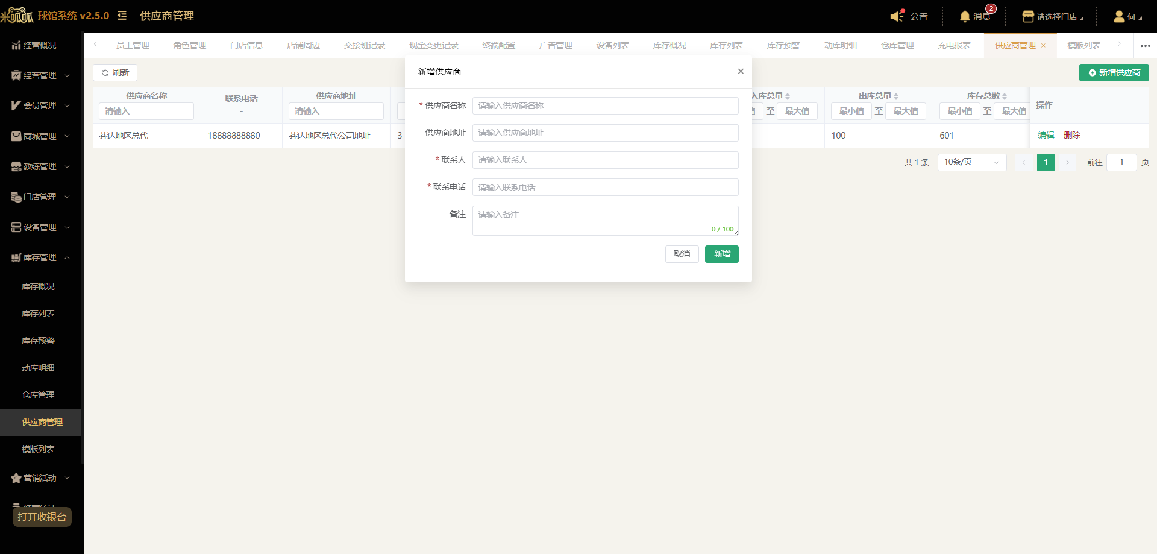Open the 请选择门店 store selector
Viewport: 1157px width, 554px height.
[x=1053, y=17]
